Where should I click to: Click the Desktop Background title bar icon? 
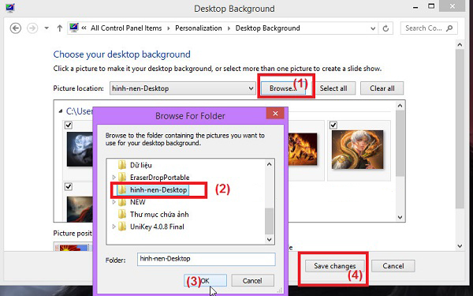(x=10, y=7)
